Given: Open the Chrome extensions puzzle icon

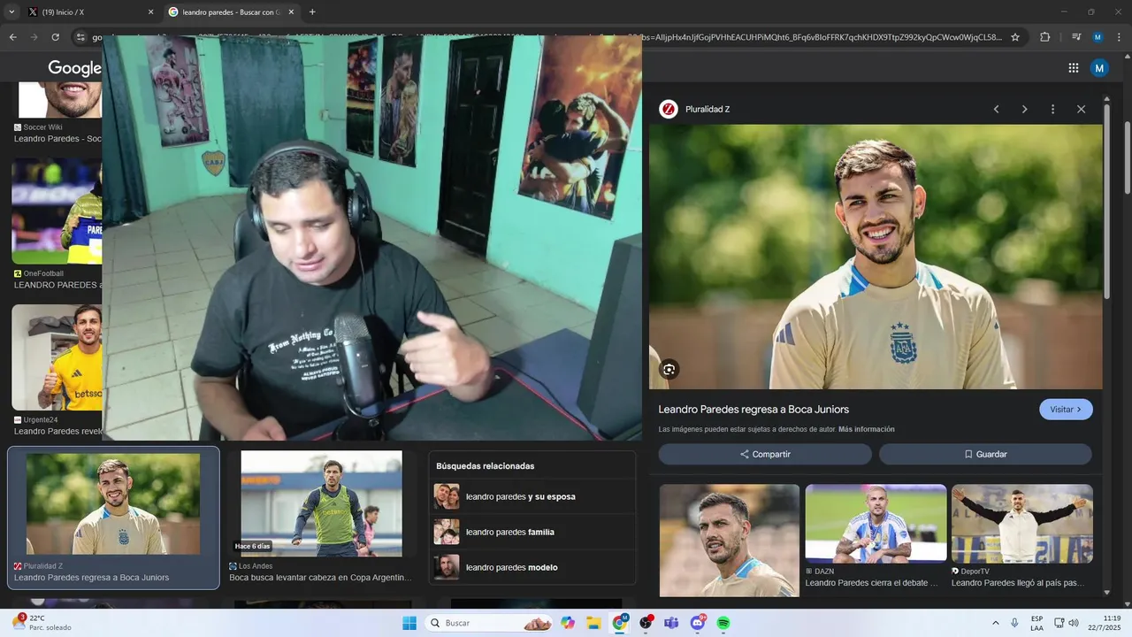Looking at the screenshot, I should coord(1045,37).
